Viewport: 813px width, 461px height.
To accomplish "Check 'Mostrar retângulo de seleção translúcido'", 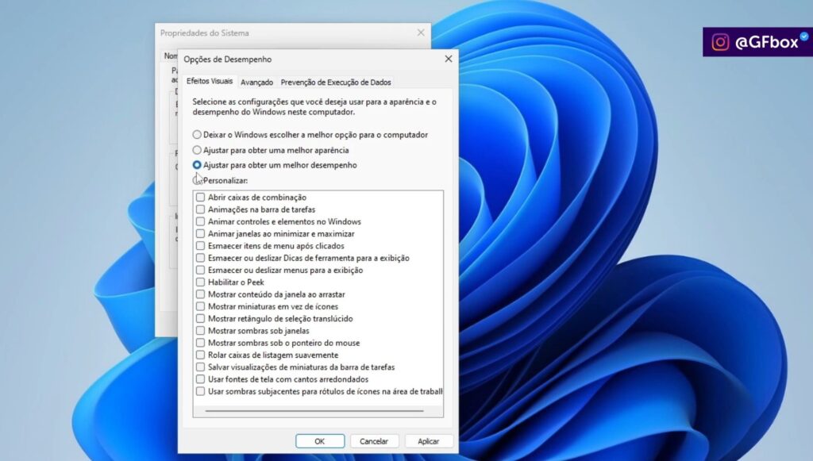I will point(200,318).
